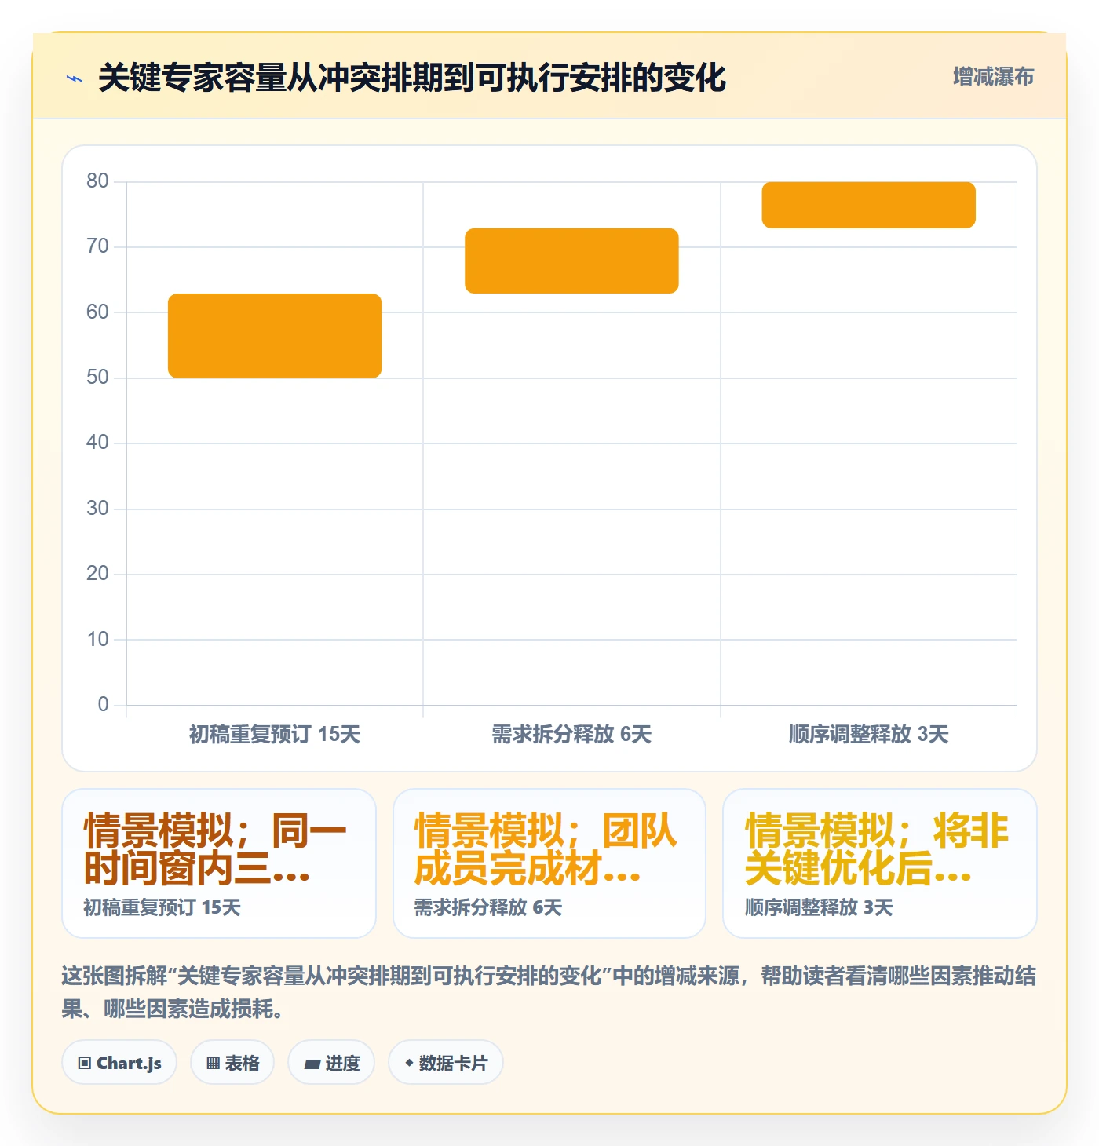Click the lightning icon beside the title

(x=75, y=78)
